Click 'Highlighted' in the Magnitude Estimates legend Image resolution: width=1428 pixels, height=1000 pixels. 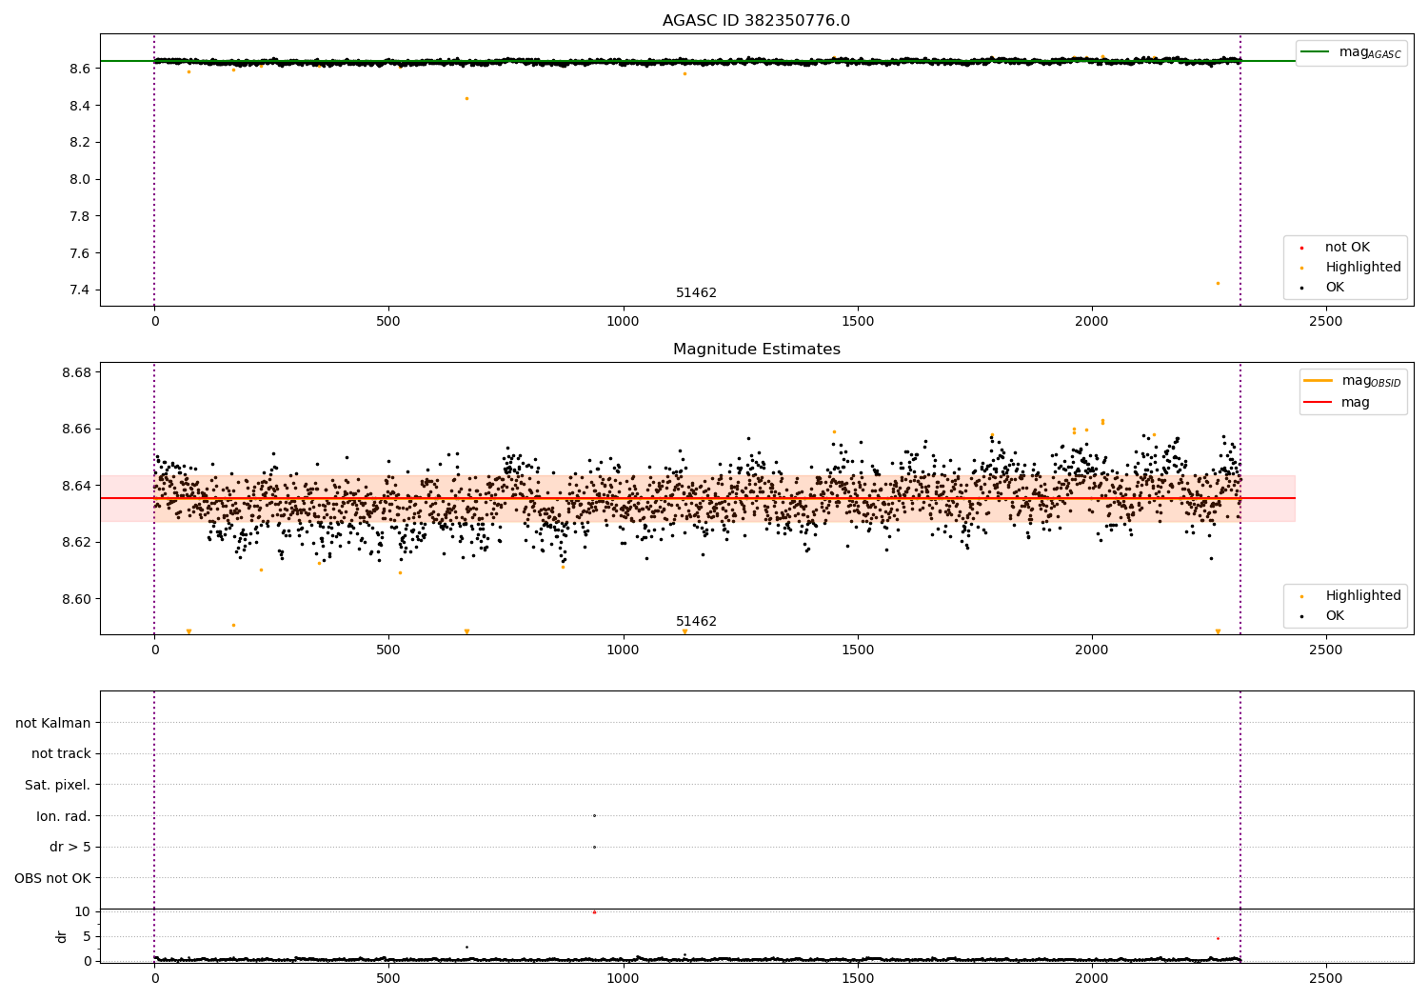[x=1352, y=596]
